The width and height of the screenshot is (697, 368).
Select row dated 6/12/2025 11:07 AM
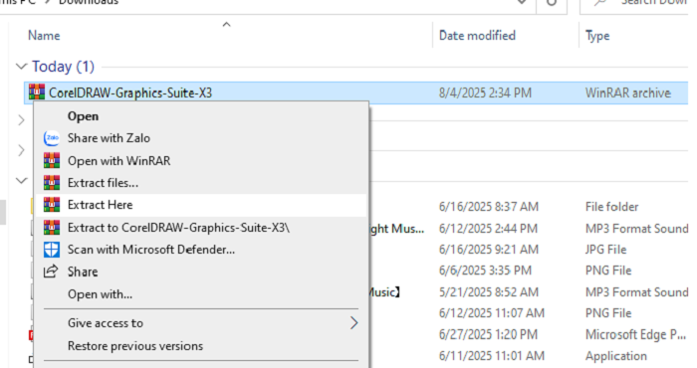click(x=492, y=313)
